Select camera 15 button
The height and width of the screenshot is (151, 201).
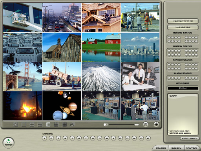(x=141, y=138)
